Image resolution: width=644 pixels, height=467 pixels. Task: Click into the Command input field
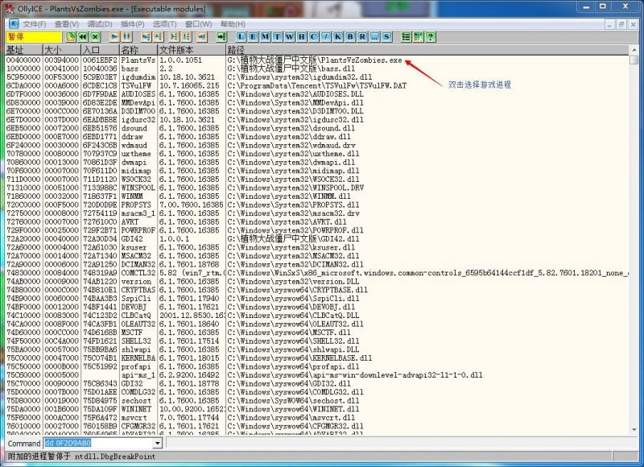click(98, 443)
